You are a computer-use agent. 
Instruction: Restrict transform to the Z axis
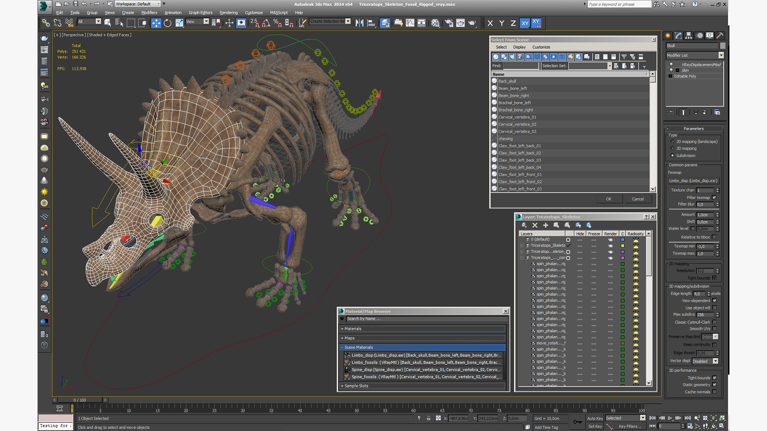pyautogui.click(x=513, y=23)
